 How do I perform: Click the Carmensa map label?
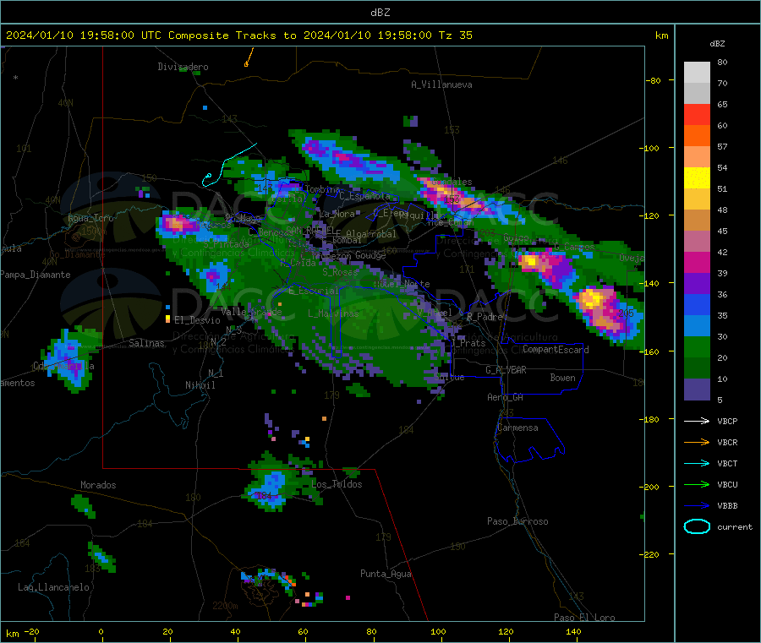click(x=517, y=428)
